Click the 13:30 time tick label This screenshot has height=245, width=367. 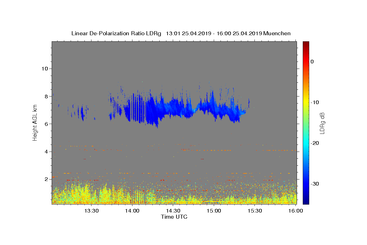pos(91,211)
